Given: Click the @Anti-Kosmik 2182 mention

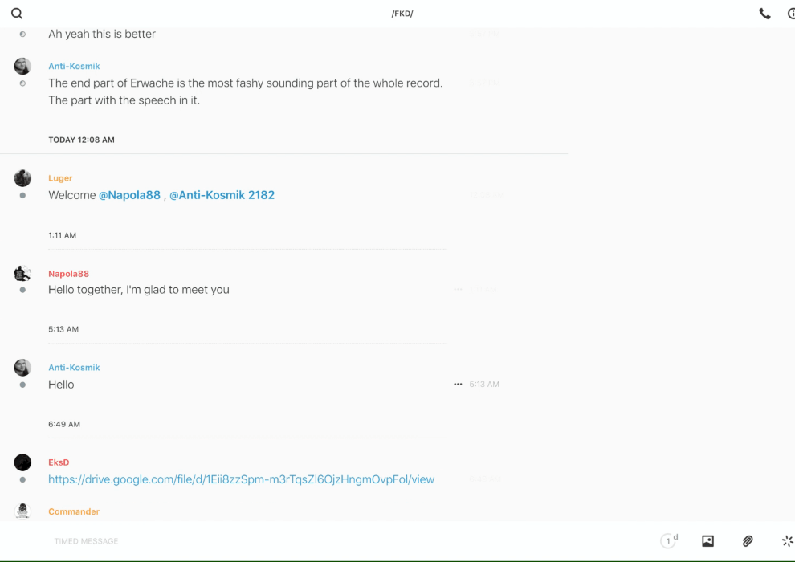Looking at the screenshot, I should (222, 195).
